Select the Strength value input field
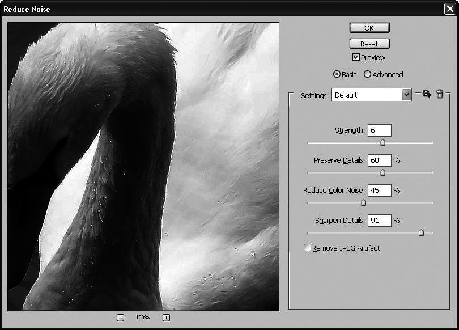 click(x=380, y=130)
